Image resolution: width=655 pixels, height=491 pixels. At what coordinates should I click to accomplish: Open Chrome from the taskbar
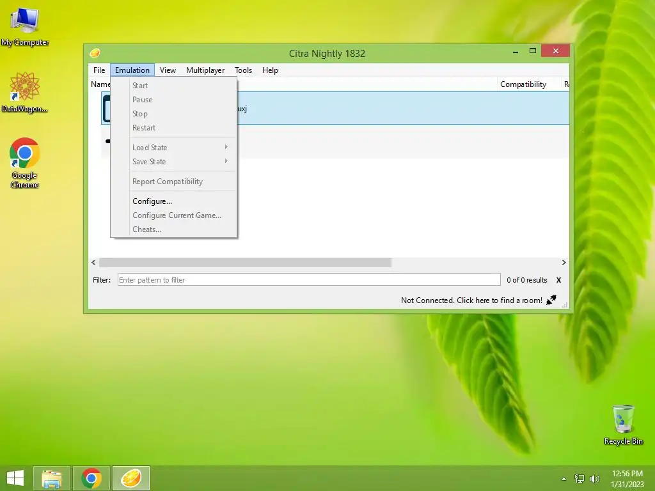click(91, 478)
